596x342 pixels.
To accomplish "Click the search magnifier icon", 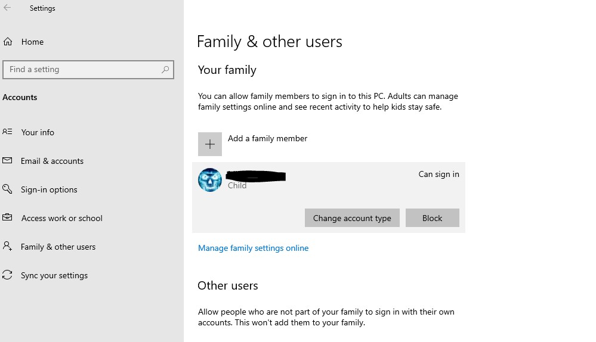I will 165,70.
